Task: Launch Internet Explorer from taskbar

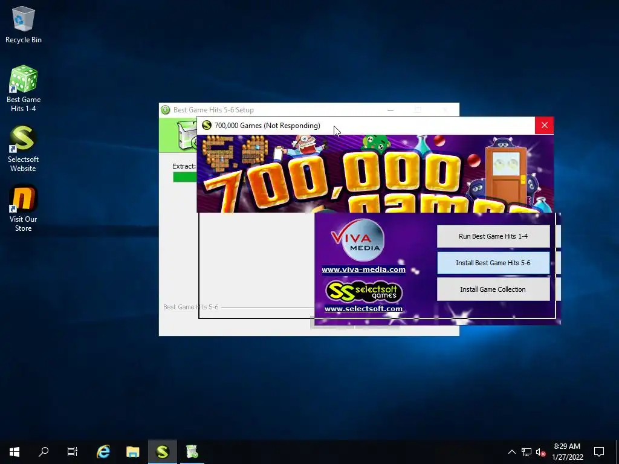Action: [x=103, y=452]
